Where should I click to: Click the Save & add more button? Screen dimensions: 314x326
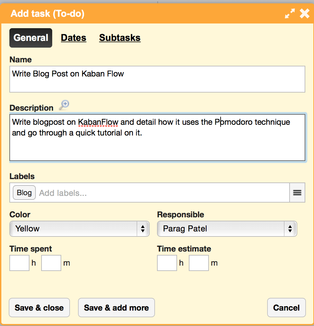(116, 308)
